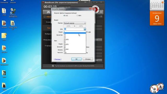Choose 1 in the FPS list
This screenshot has width=167, height=94.
click(75, 31)
